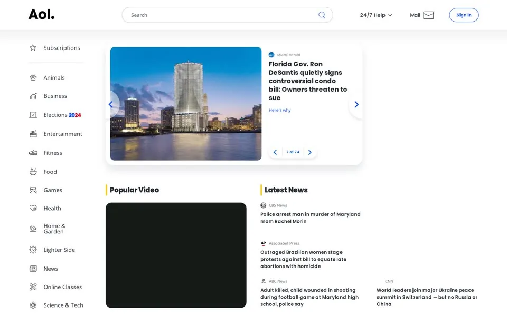This screenshot has width=507, height=316.
Task: Open the Elections 2024 section
Action: click(x=62, y=115)
